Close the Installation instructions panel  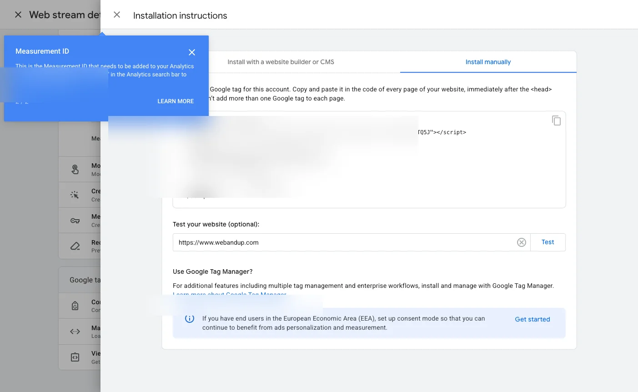pos(117,15)
